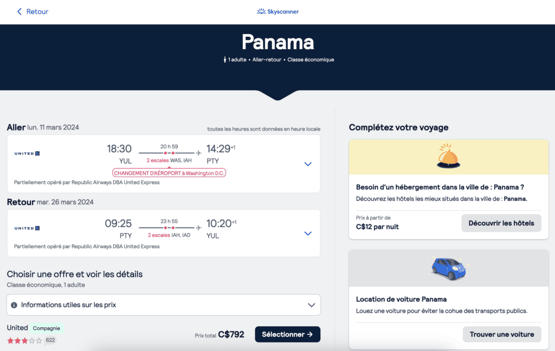Click the hotel bell illustration icon

(448, 156)
